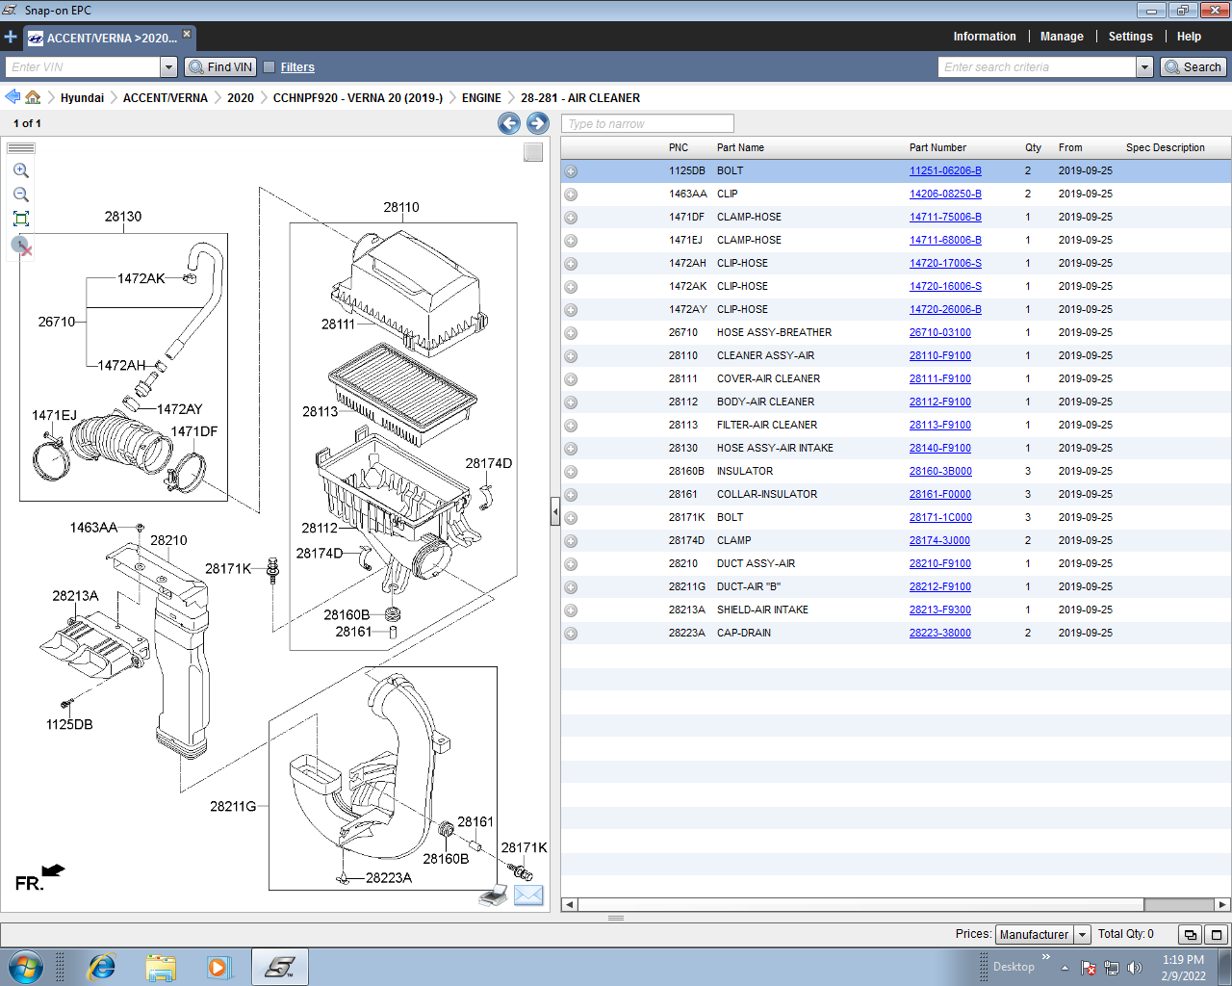Click the Type to narrow filter field

(x=647, y=123)
